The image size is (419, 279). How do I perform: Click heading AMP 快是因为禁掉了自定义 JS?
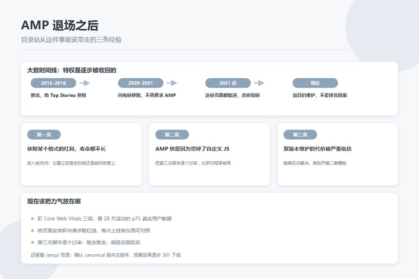(192, 149)
